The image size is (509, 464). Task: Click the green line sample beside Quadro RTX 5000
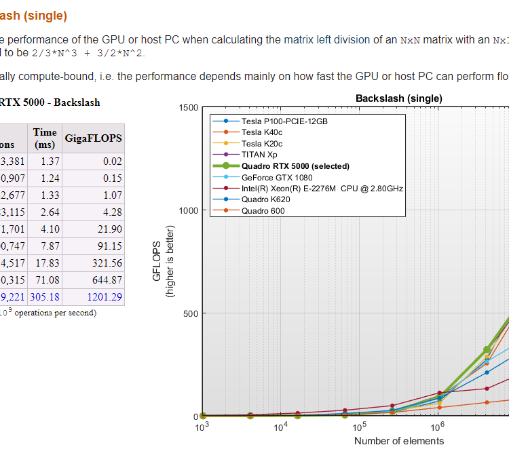pyautogui.click(x=225, y=166)
